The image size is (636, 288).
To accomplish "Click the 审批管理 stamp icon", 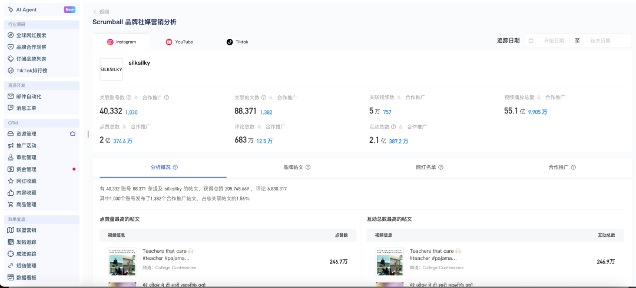I will [x=11, y=157].
